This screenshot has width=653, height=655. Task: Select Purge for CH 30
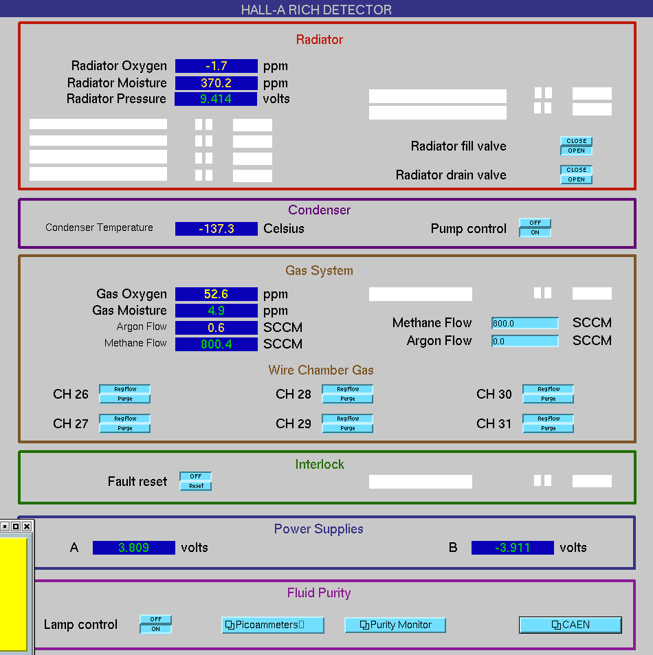click(548, 399)
